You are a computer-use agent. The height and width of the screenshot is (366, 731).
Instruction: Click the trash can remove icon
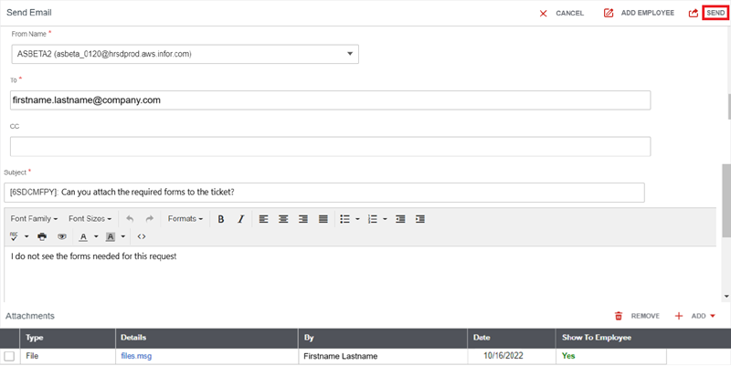tap(619, 316)
